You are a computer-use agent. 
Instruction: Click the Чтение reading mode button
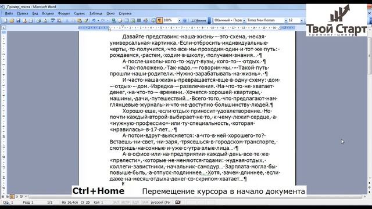point(199,21)
